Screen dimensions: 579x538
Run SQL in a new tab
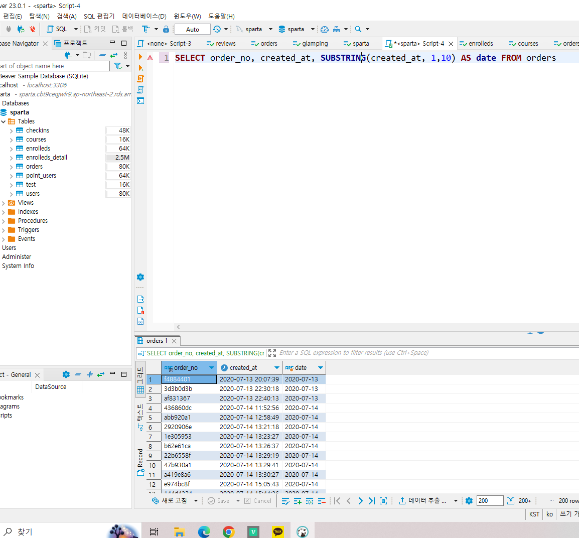pos(140,68)
